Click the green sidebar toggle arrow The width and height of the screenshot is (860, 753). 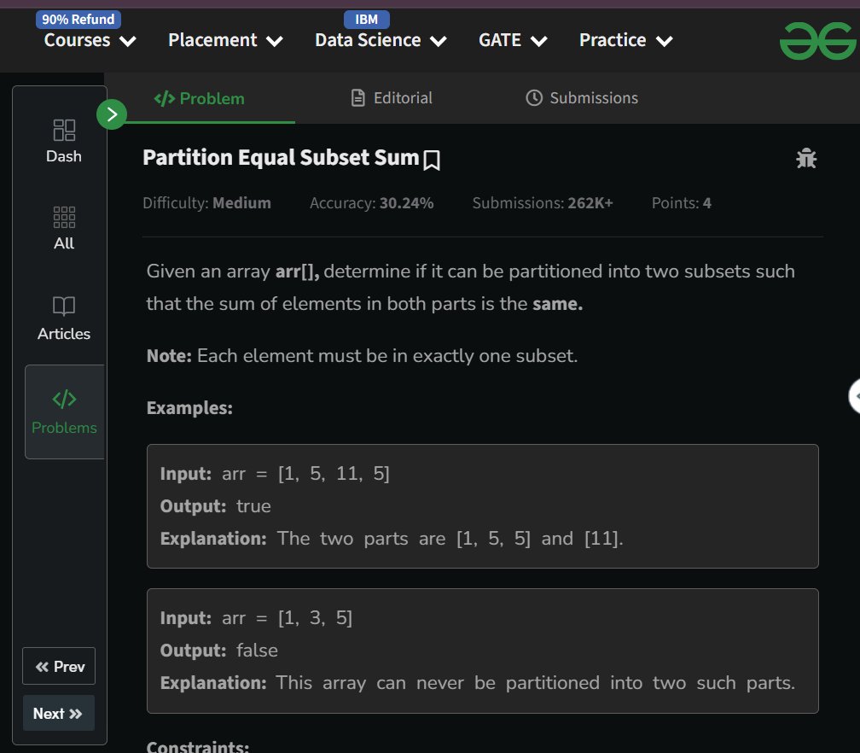[112, 114]
